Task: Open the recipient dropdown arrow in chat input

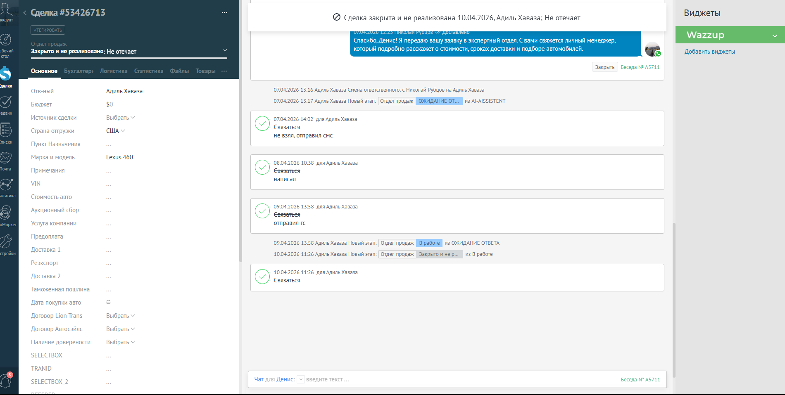Action: point(301,379)
